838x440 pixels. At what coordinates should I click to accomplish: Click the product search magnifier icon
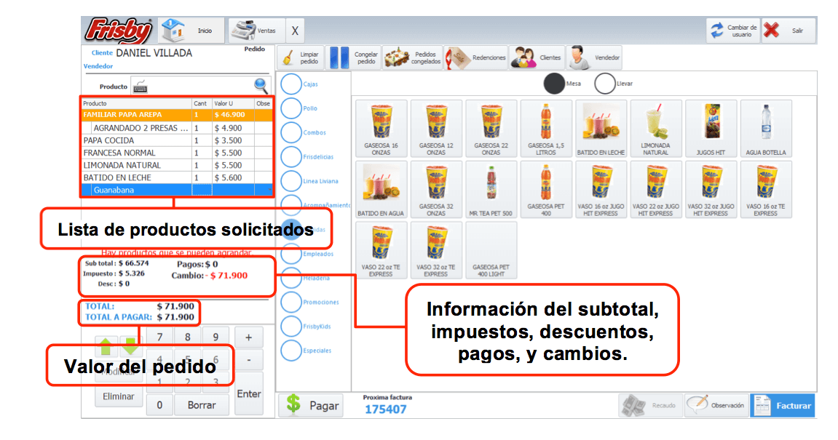pos(261,85)
